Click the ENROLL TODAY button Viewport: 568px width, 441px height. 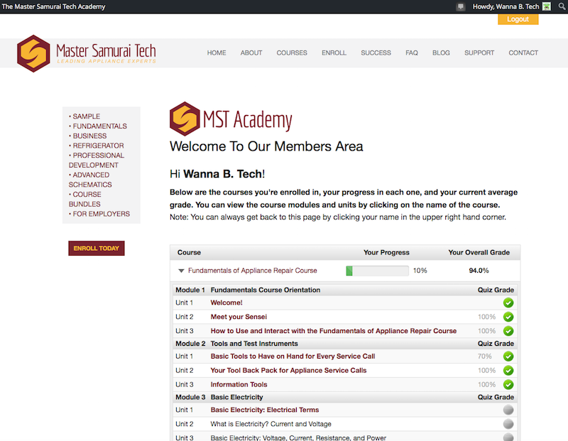click(x=97, y=249)
